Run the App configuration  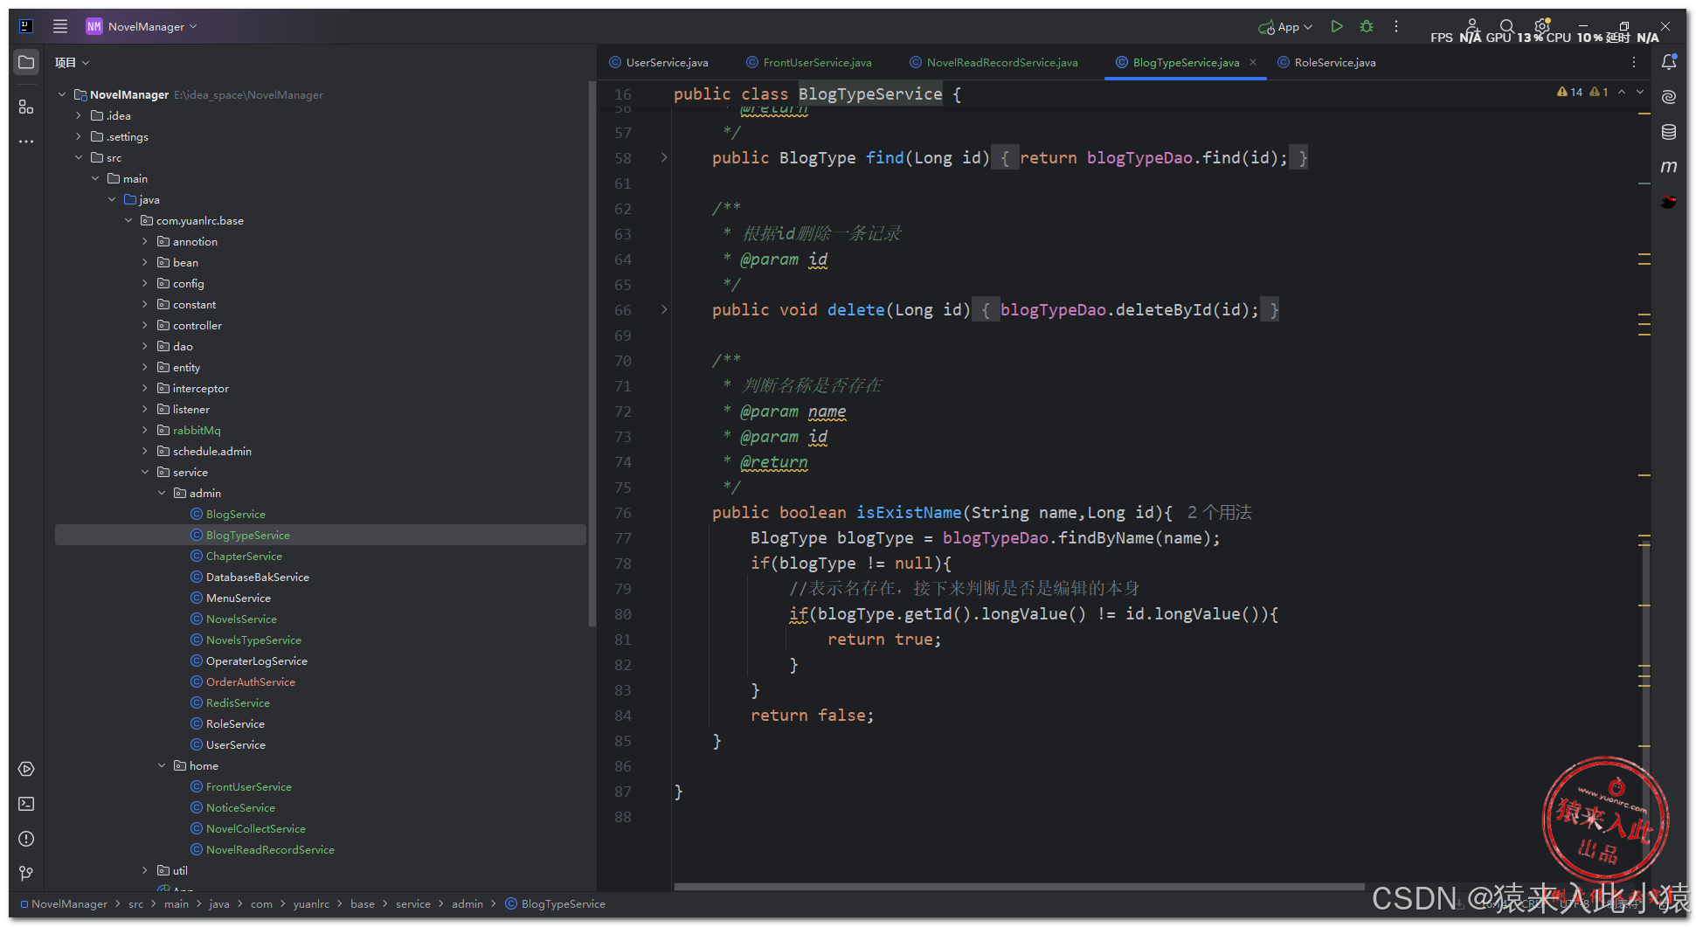(x=1337, y=27)
